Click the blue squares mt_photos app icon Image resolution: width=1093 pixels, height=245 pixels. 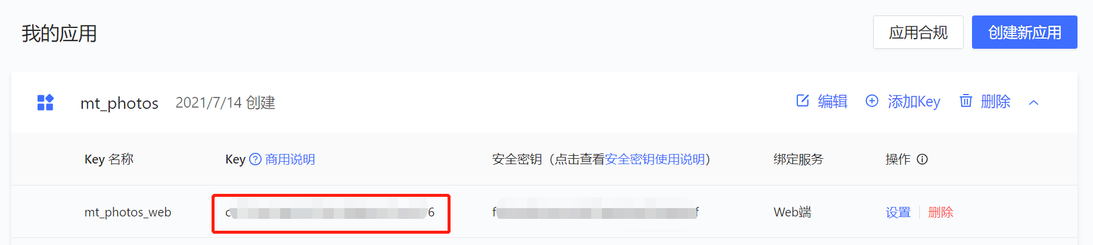click(46, 102)
